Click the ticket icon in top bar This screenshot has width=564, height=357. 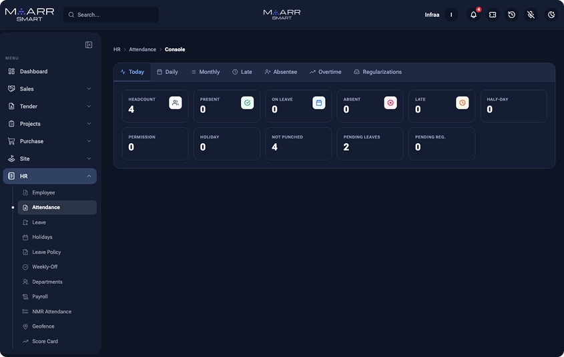(493, 15)
